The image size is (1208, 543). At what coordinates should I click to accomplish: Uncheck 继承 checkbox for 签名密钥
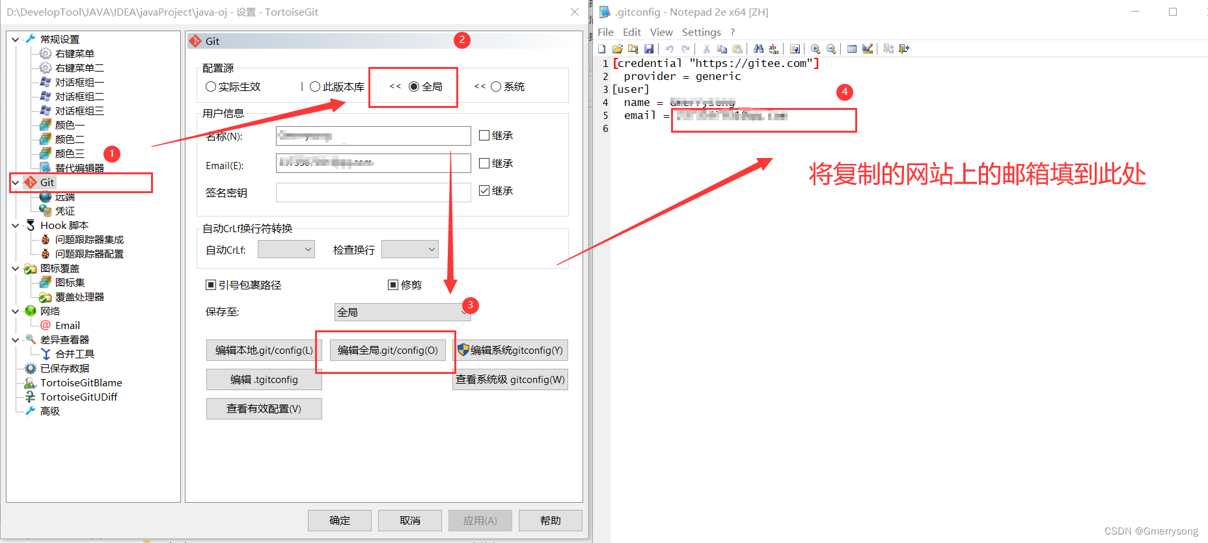pyautogui.click(x=484, y=191)
